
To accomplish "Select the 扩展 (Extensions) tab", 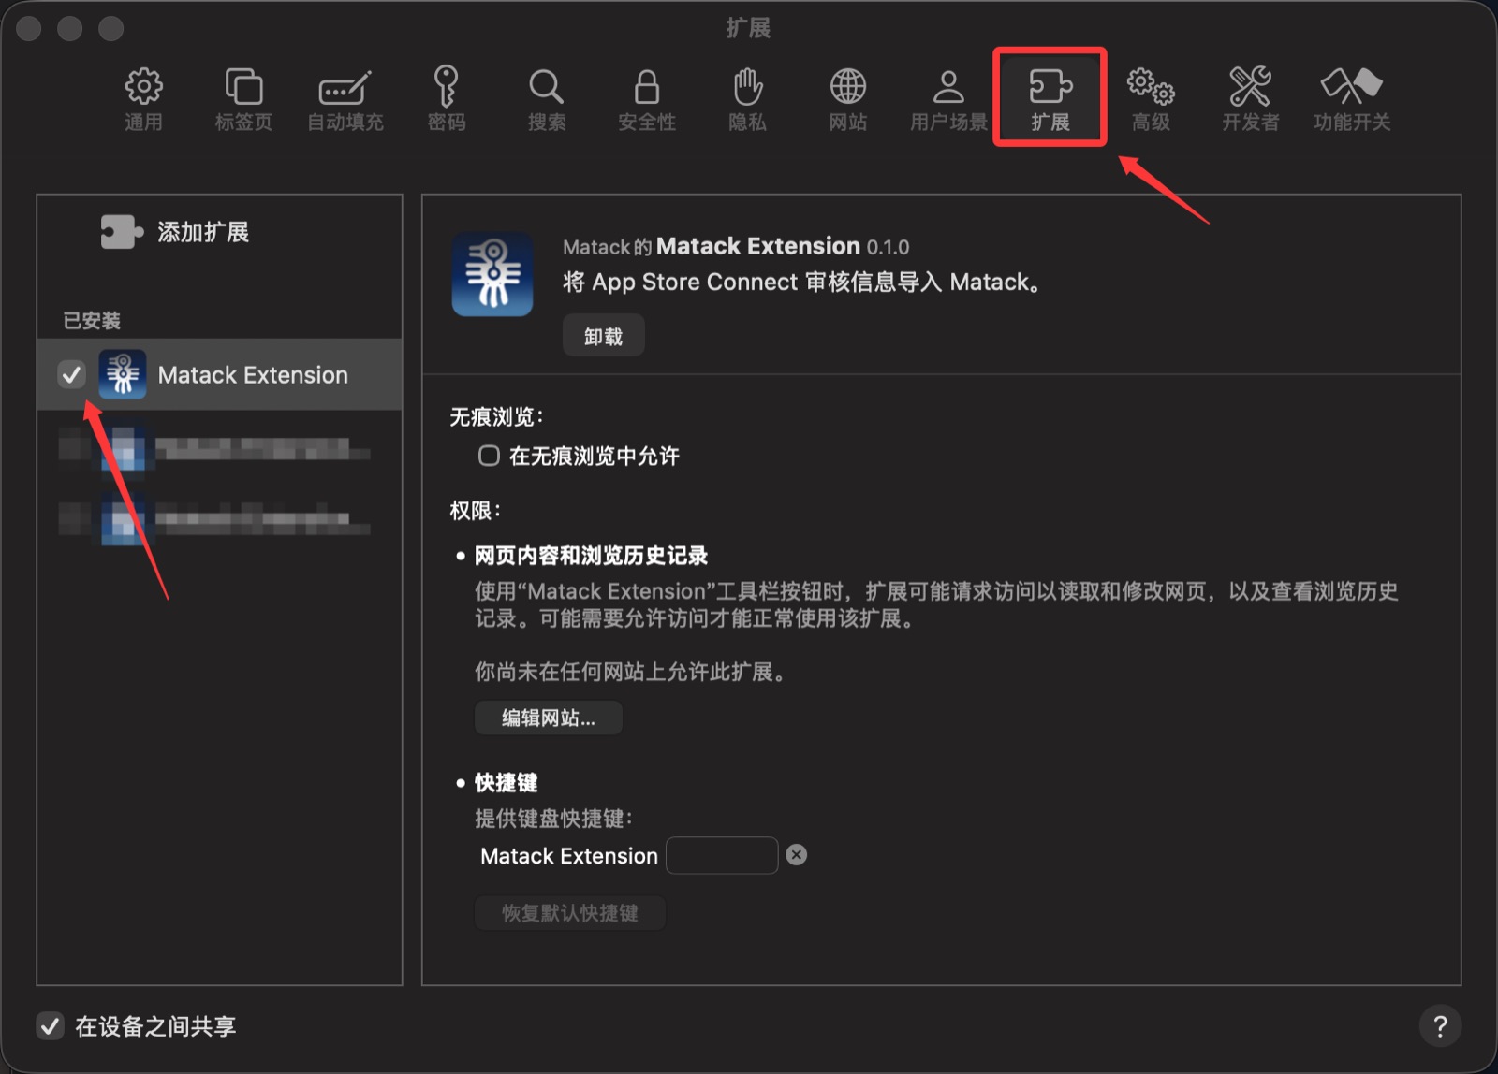I will pos(1050,98).
